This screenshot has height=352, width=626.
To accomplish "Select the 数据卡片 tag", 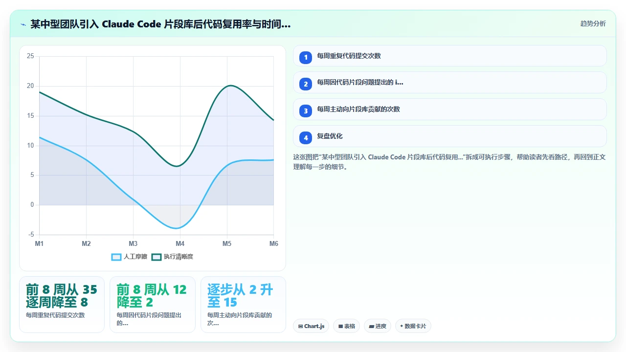I will click(x=413, y=326).
